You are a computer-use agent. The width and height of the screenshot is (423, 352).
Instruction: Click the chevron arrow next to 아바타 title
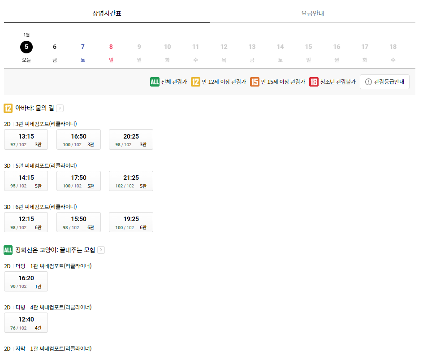click(60, 108)
